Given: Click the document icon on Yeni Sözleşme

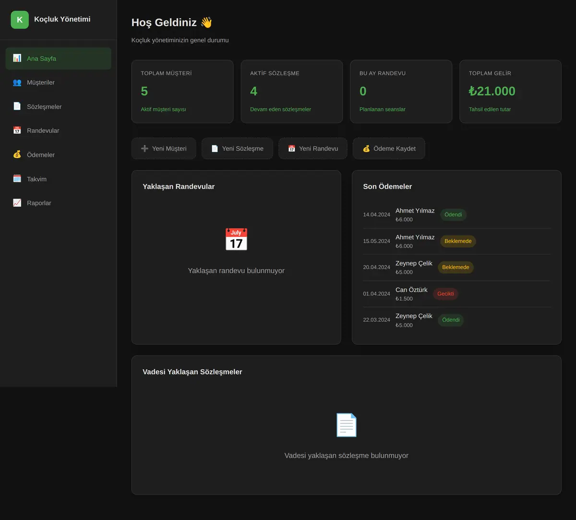Looking at the screenshot, I should coord(215,149).
